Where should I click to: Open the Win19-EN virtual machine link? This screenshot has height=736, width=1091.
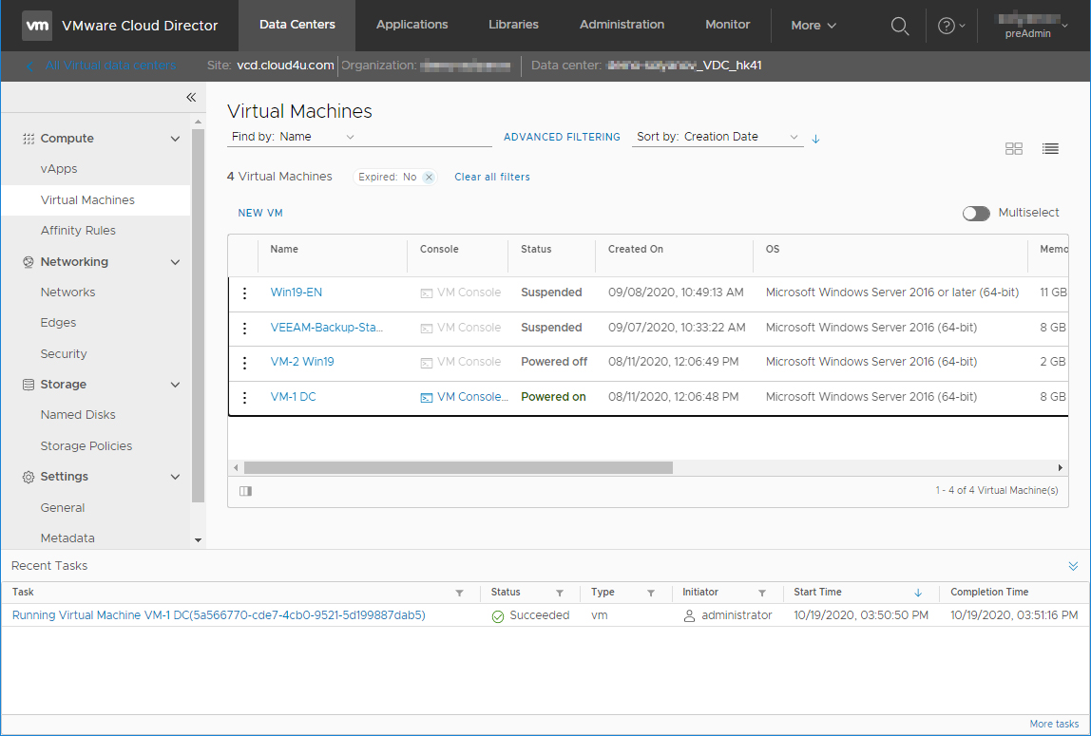297,293
